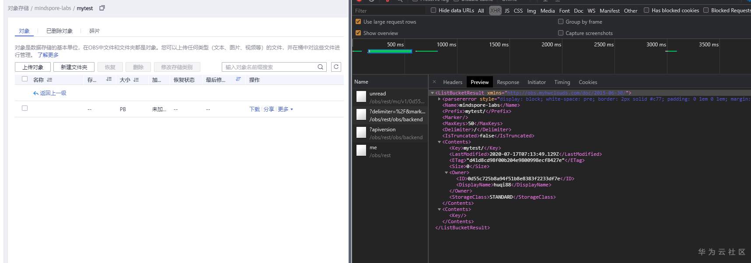
Task: Tick the select-all checkbox in table header
Action: (25, 79)
